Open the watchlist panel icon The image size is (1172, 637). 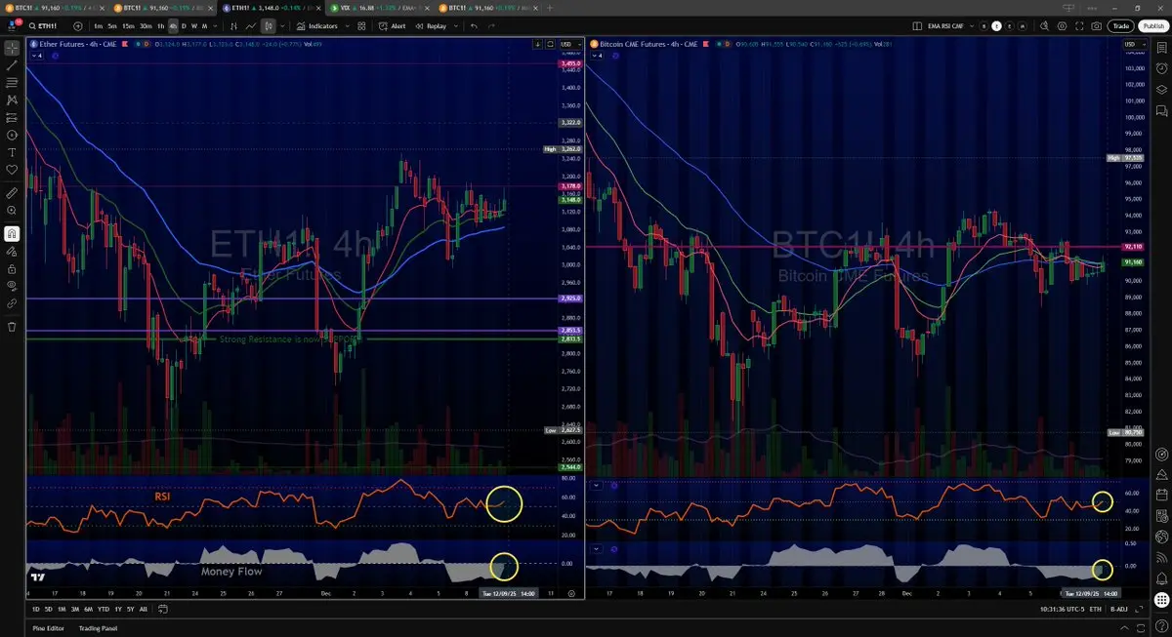click(x=1161, y=47)
